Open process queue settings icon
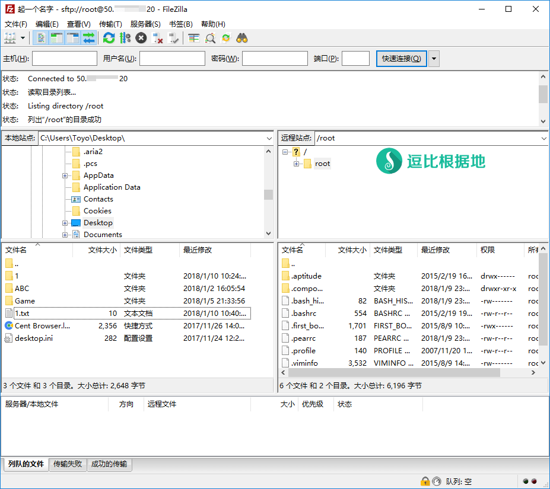 click(x=125, y=38)
